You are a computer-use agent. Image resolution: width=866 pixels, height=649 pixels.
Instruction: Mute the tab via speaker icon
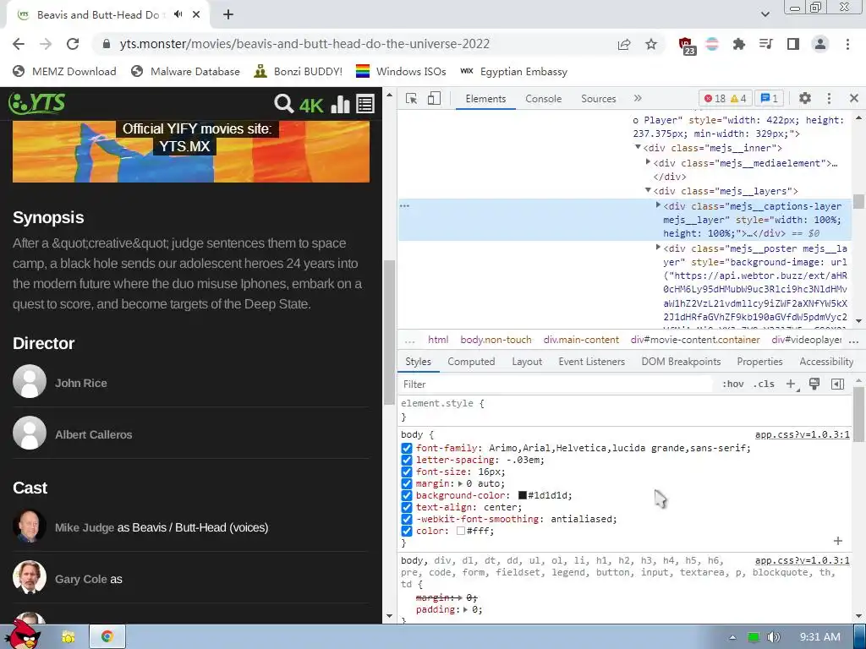point(178,14)
